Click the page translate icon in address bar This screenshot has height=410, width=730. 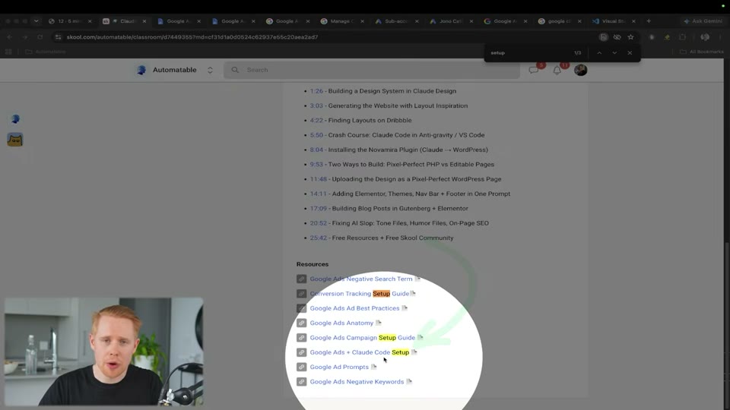pyautogui.click(x=603, y=37)
